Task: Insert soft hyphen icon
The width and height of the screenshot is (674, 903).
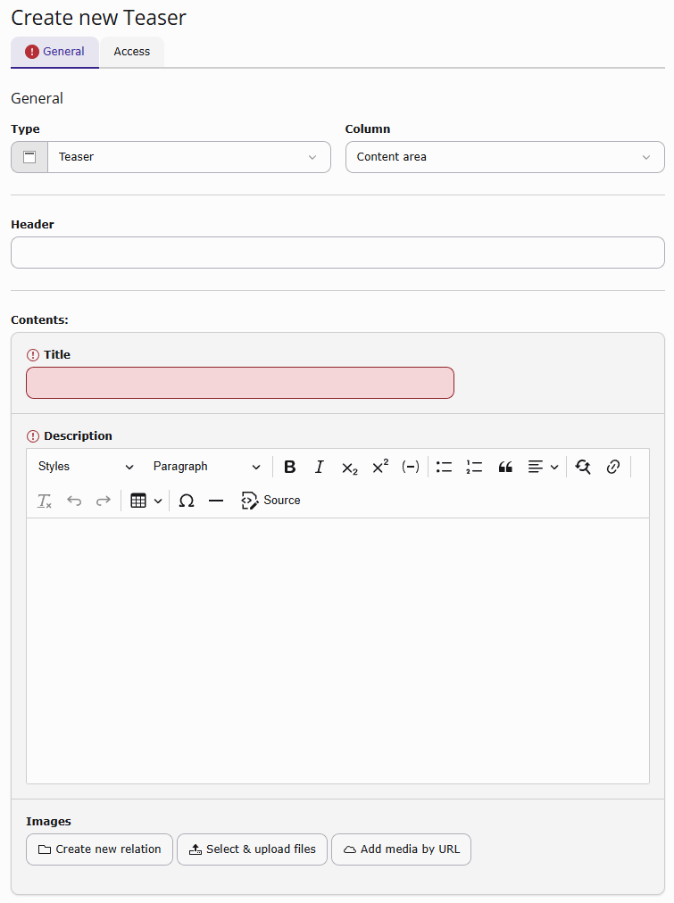Action: [x=410, y=467]
